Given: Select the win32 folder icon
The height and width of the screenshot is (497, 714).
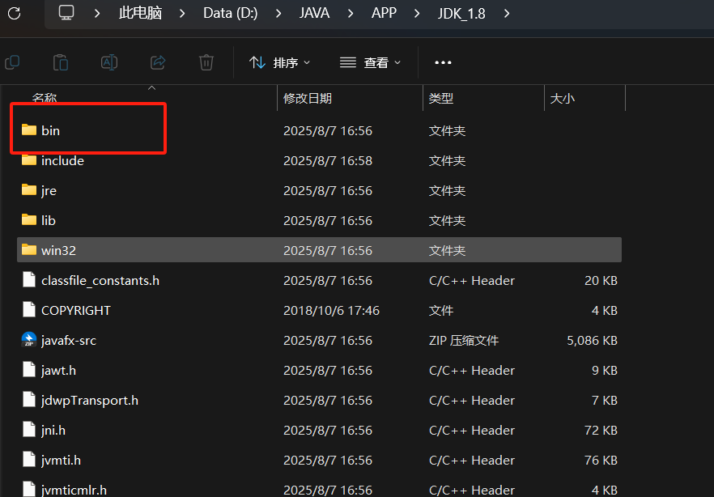Looking at the screenshot, I should [29, 250].
